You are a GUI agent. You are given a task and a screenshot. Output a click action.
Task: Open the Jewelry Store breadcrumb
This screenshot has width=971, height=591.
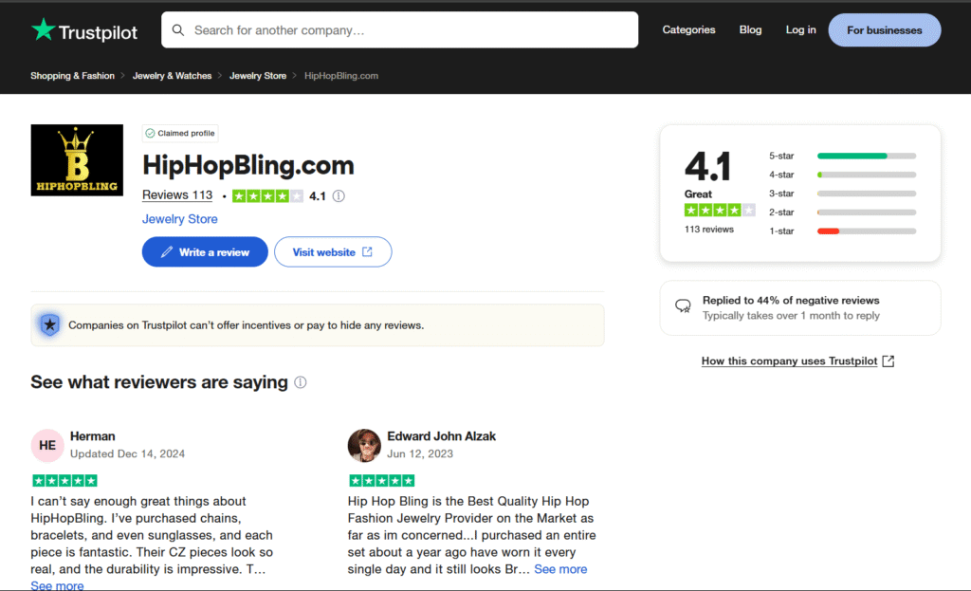pos(258,76)
